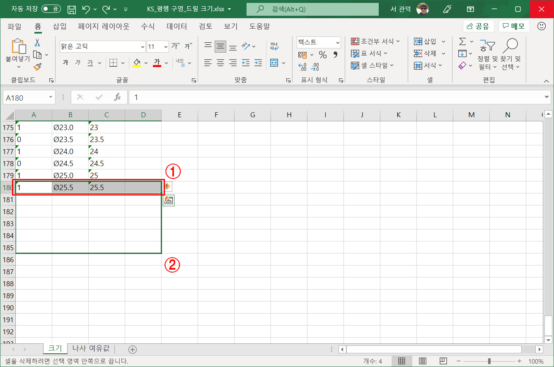
Task: Apply bold formatting with the 가 icon
Action: 65,63
